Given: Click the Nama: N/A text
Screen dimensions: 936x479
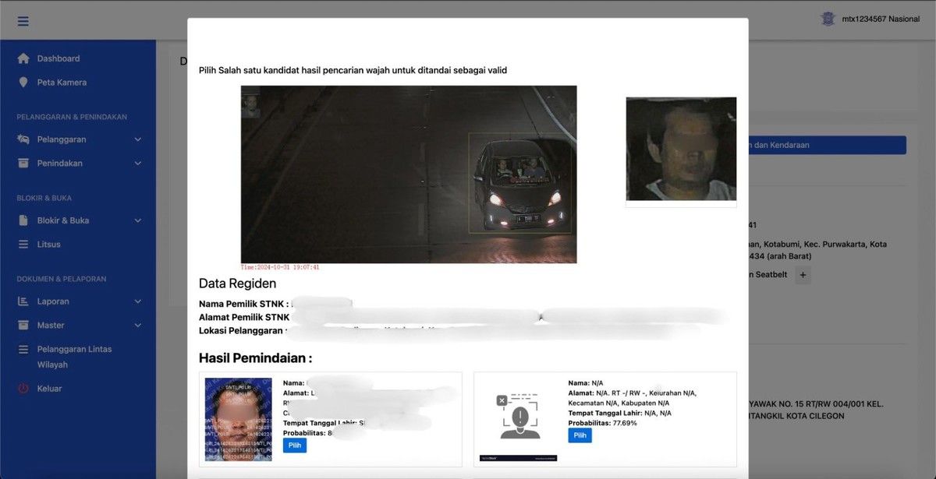Looking at the screenshot, I should (x=586, y=383).
